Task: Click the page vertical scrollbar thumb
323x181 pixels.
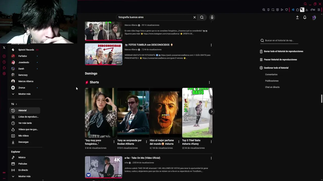Action: pos(321,99)
